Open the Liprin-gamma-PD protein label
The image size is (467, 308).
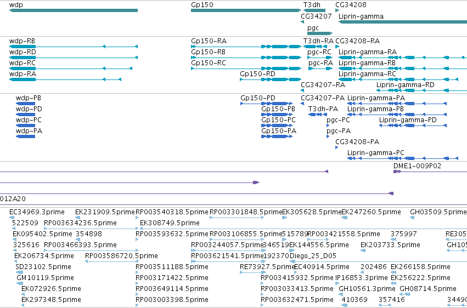pyautogui.click(x=408, y=121)
